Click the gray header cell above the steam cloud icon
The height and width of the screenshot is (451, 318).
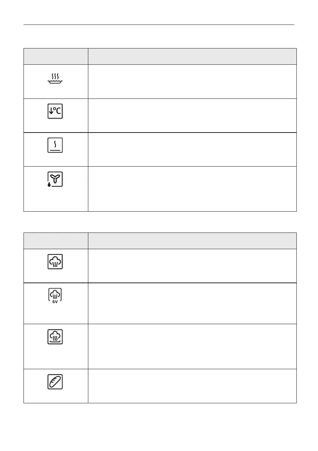pyautogui.click(x=55, y=240)
